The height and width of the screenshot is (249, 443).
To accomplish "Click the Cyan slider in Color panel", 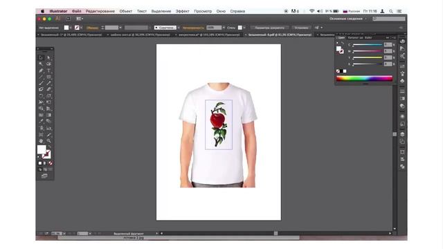I will 368,44.
